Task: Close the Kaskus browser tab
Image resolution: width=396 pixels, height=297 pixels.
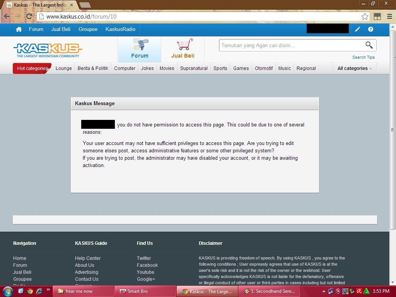Action: click(x=72, y=5)
